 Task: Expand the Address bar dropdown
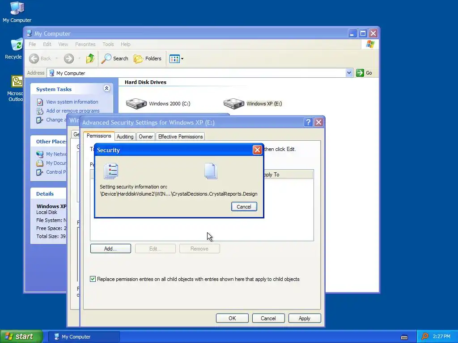pyautogui.click(x=349, y=73)
